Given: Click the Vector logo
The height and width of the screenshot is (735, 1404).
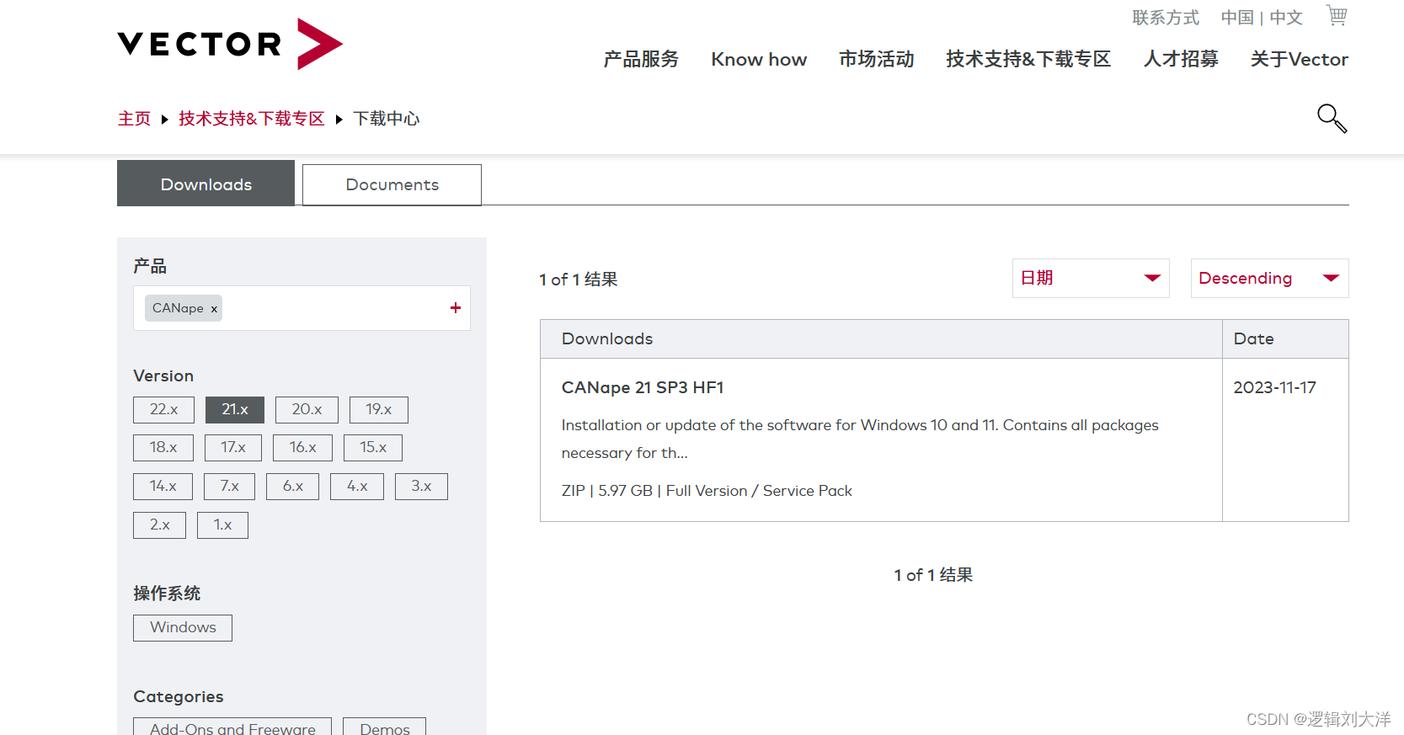Looking at the screenshot, I should click(230, 44).
